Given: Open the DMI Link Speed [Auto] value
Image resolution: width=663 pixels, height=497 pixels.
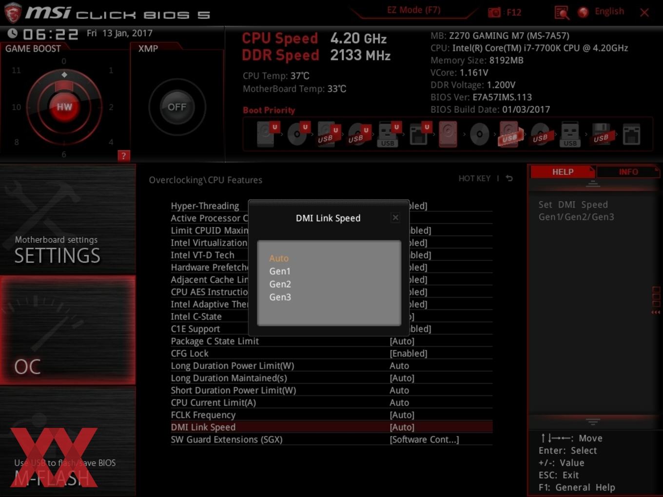Looking at the screenshot, I should (x=402, y=427).
